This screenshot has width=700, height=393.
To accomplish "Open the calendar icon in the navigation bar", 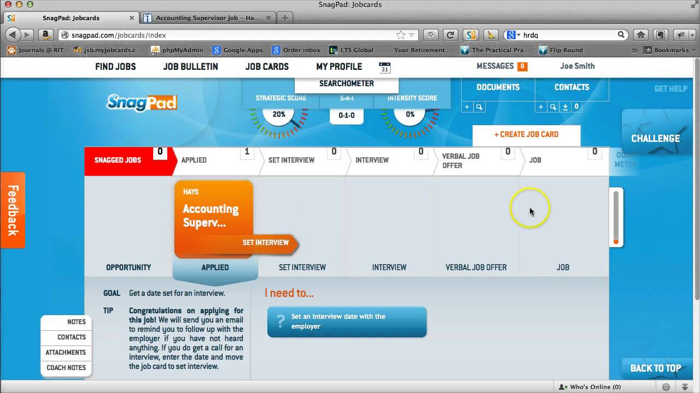I will pyautogui.click(x=384, y=68).
